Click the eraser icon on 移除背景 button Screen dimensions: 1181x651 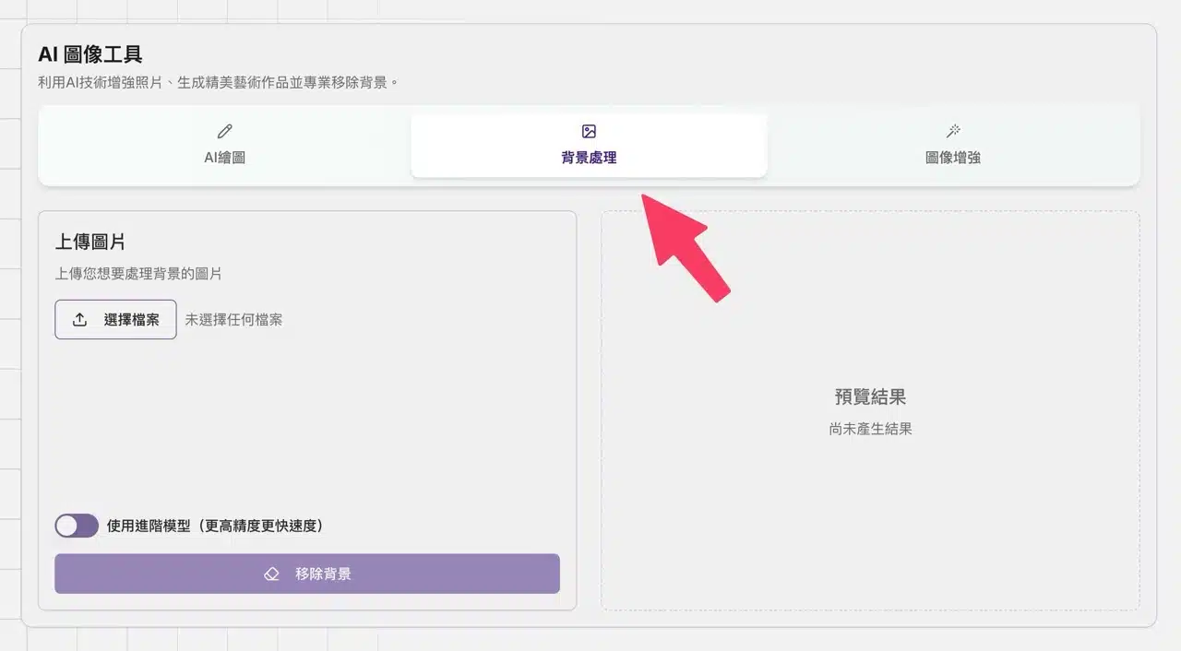pyautogui.click(x=271, y=574)
